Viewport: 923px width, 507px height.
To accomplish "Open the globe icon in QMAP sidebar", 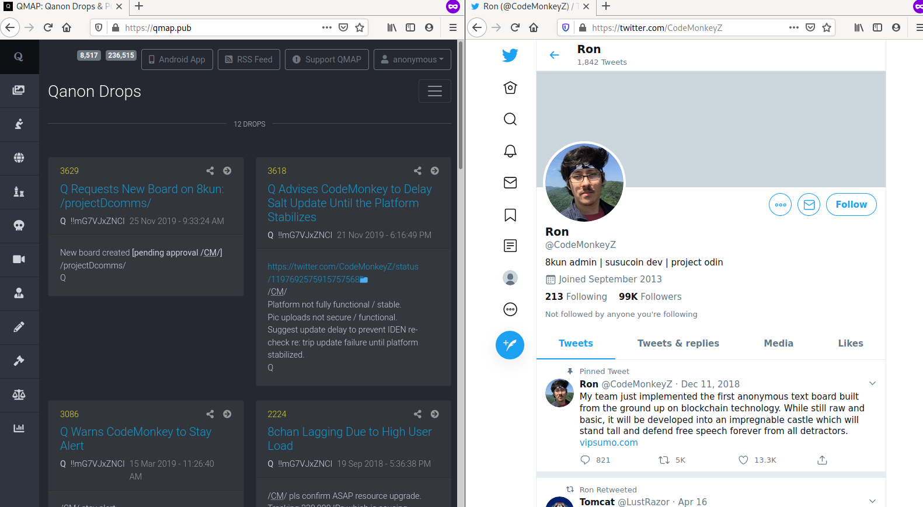I will click(19, 158).
